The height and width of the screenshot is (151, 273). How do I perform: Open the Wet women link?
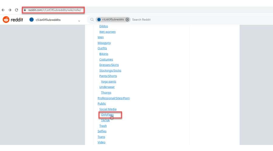tap(107, 32)
